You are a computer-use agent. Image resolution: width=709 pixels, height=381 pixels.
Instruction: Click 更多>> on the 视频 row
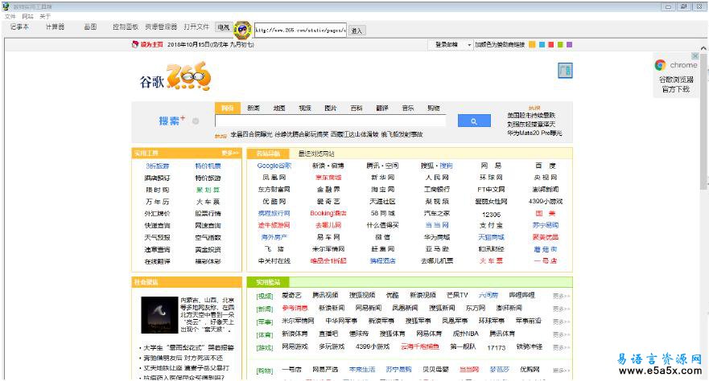561,296
